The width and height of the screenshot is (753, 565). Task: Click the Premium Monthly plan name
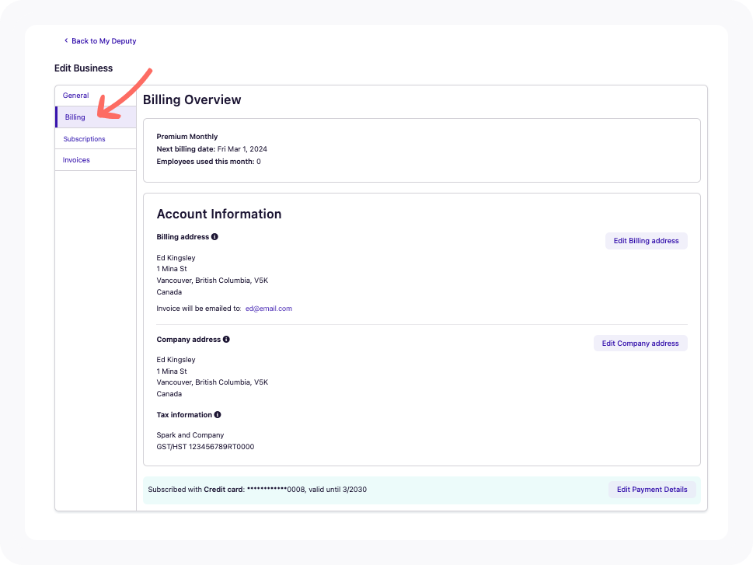click(x=187, y=137)
